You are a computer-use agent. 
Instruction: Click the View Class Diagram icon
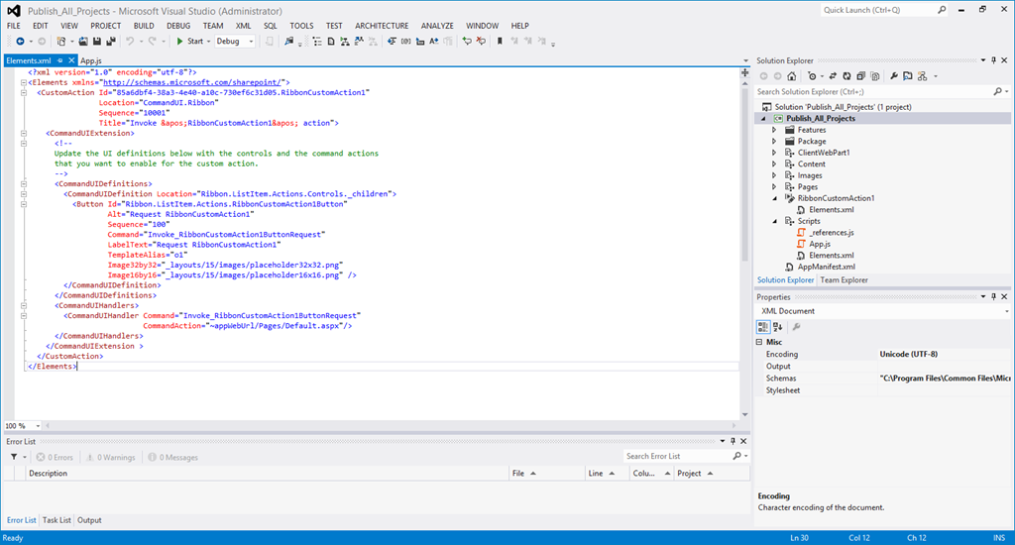click(923, 76)
